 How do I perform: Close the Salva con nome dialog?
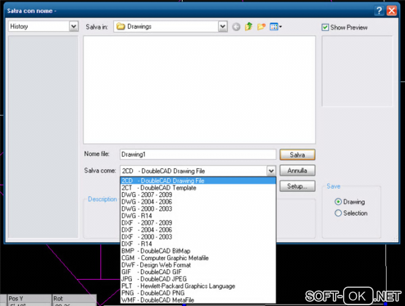tap(392, 11)
